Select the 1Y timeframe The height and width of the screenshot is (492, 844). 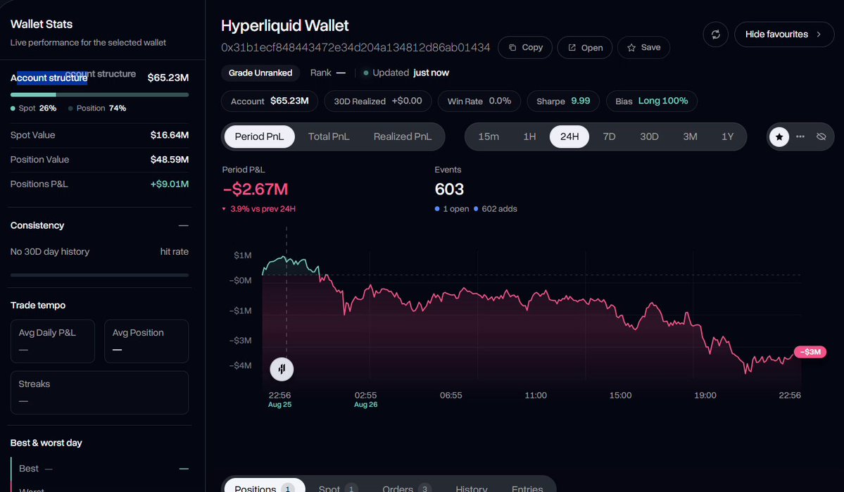pyautogui.click(x=728, y=137)
